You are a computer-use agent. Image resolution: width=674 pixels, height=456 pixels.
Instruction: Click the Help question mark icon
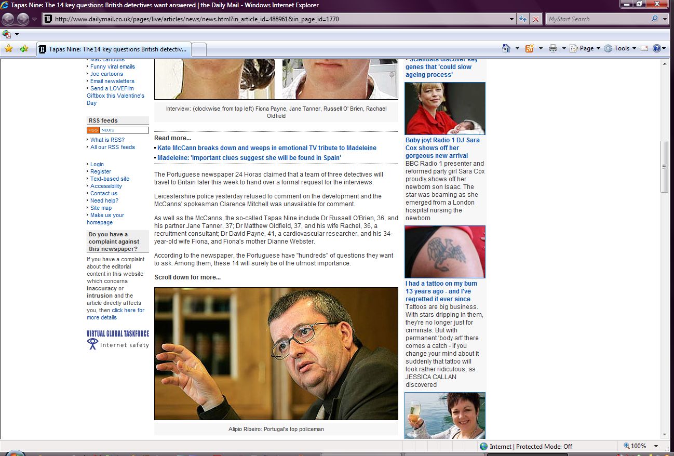pyautogui.click(x=657, y=48)
